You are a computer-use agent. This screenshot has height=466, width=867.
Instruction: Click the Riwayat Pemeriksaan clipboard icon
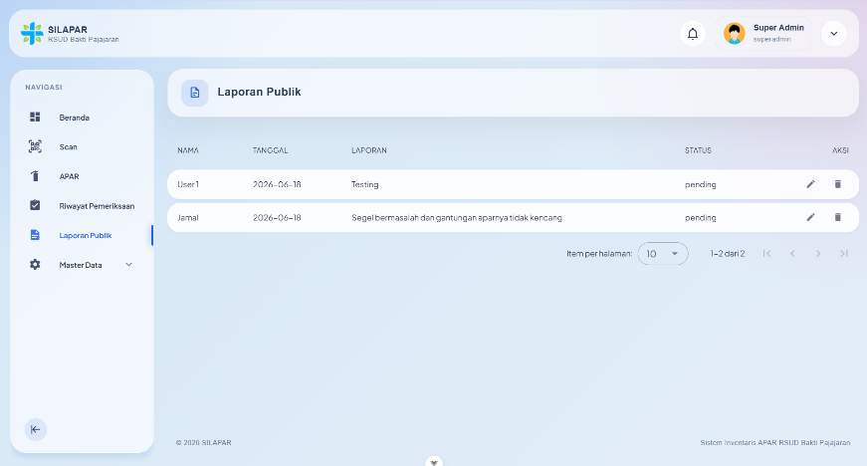pyautogui.click(x=35, y=205)
